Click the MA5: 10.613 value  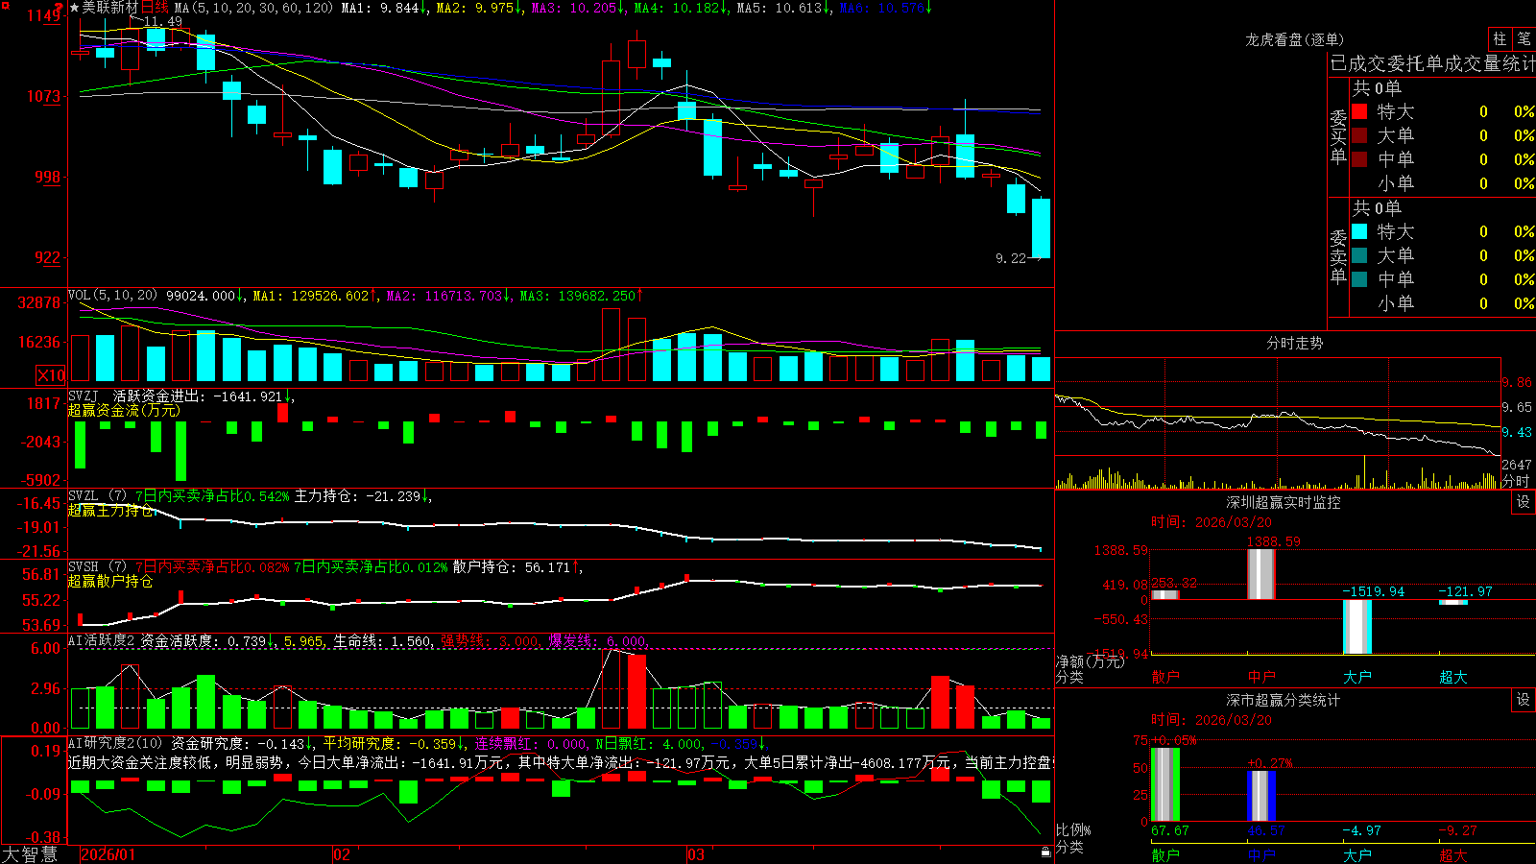pyautogui.click(x=782, y=8)
